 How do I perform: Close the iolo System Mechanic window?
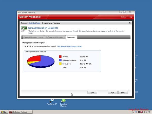pyautogui.click(x=130, y=12)
